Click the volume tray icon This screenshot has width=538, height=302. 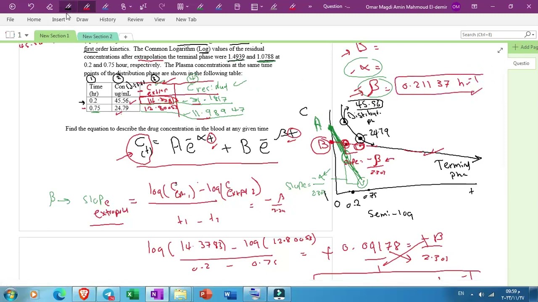coord(481,294)
